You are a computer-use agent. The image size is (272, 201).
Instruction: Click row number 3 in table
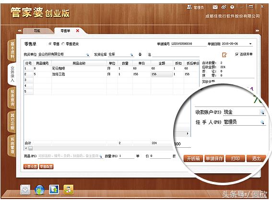tap(29, 80)
